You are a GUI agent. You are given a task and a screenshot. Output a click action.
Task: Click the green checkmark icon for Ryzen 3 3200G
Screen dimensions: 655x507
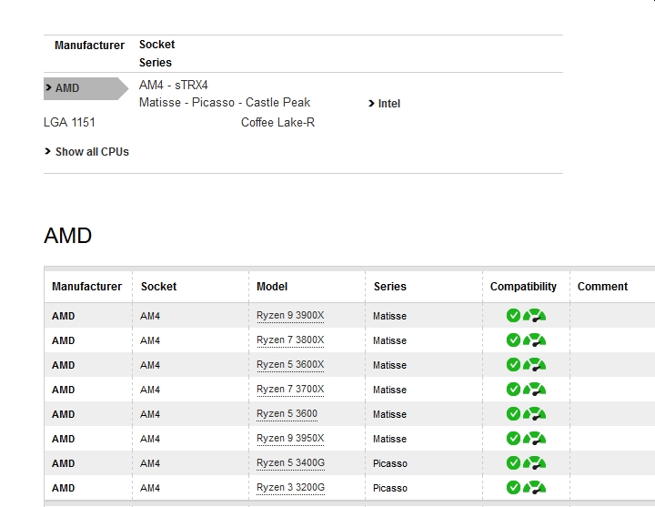point(513,487)
